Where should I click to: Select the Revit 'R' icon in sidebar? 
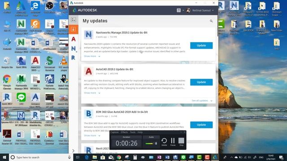(x=73, y=58)
